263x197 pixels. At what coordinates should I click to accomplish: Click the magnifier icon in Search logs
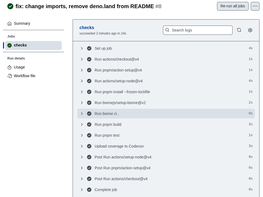[167, 30]
